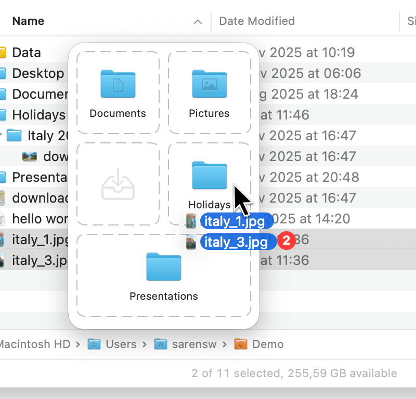Click the empty inbox tray drop zone icon

pos(118,184)
